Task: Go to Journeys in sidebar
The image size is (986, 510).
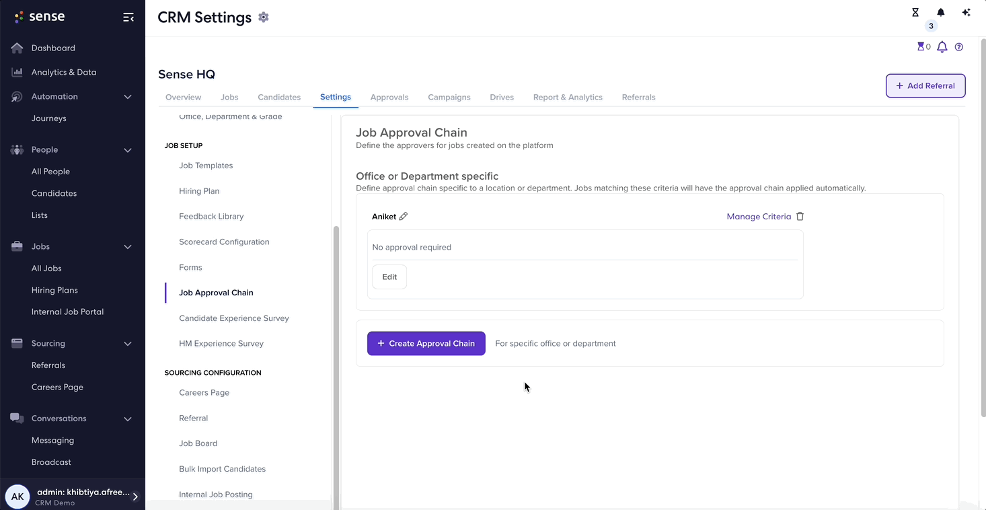Action: 48,118
